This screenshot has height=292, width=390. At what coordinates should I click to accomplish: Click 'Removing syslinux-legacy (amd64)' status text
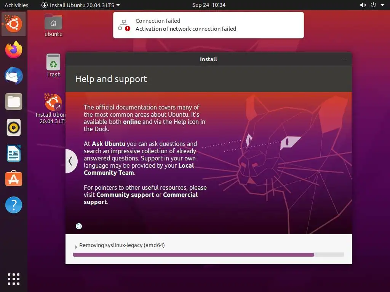122,245
